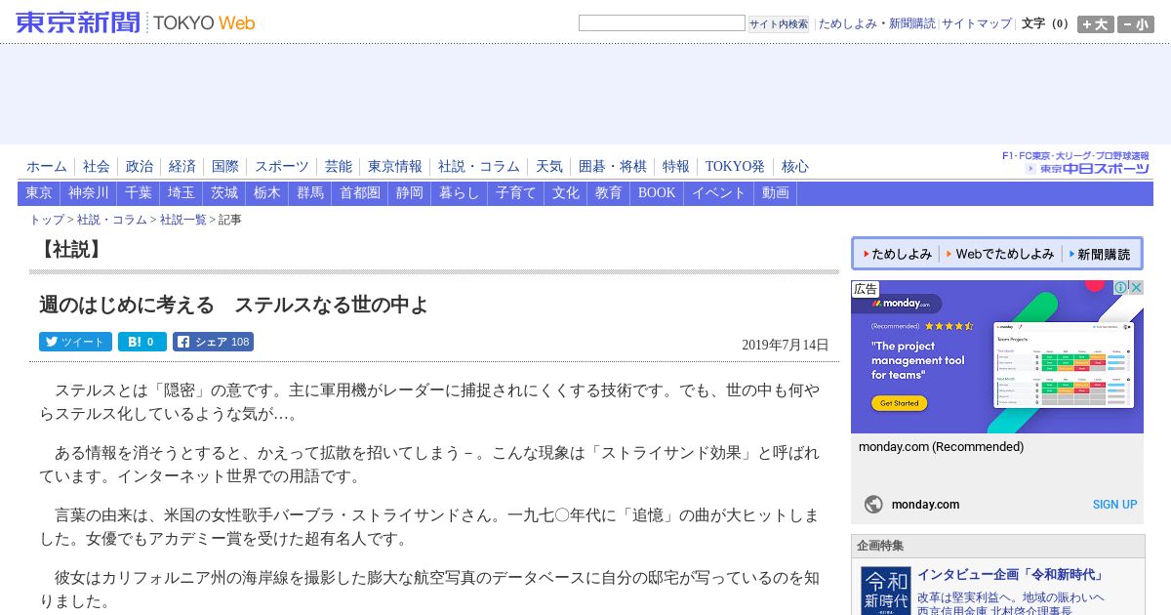Select 茨城 in the blue submenu
Viewport: 1171px width, 615px height.
(x=224, y=193)
